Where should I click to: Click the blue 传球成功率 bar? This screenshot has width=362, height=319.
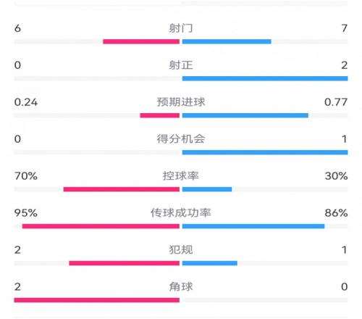253,226
